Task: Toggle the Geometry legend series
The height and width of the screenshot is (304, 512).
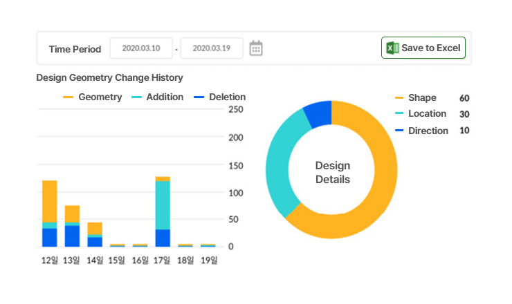Action: coord(93,97)
